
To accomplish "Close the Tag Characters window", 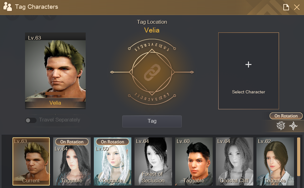I will click(x=296, y=7).
